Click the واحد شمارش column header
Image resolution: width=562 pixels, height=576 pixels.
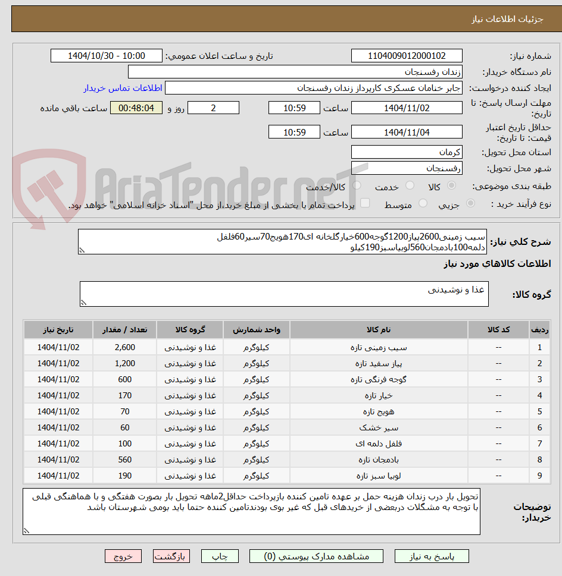point(257,329)
